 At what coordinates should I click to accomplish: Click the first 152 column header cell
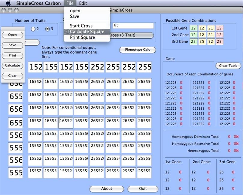(x=35, y=67)
